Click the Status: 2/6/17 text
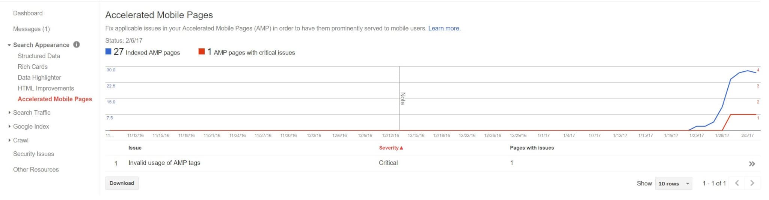 click(x=124, y=40)
